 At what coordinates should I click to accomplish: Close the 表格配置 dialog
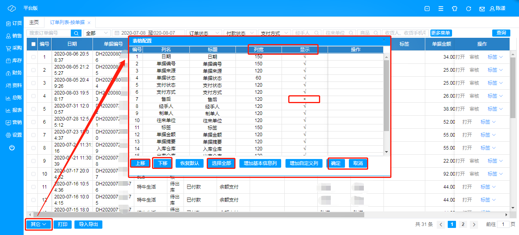click(x=384, y=40)
